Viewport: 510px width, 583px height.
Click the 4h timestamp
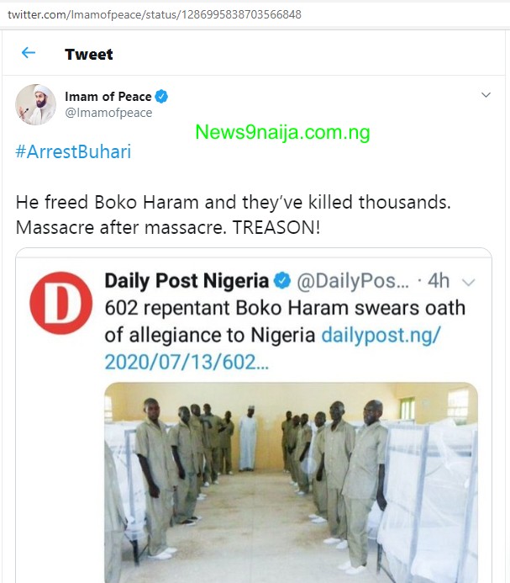(439, 280)
